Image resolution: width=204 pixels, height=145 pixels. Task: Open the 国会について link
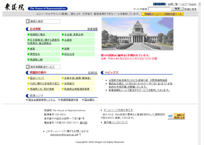tap(37, 78)
